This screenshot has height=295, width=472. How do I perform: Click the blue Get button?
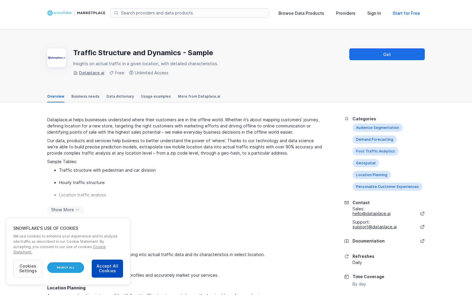pyautogui.click(x=387, y=54)
